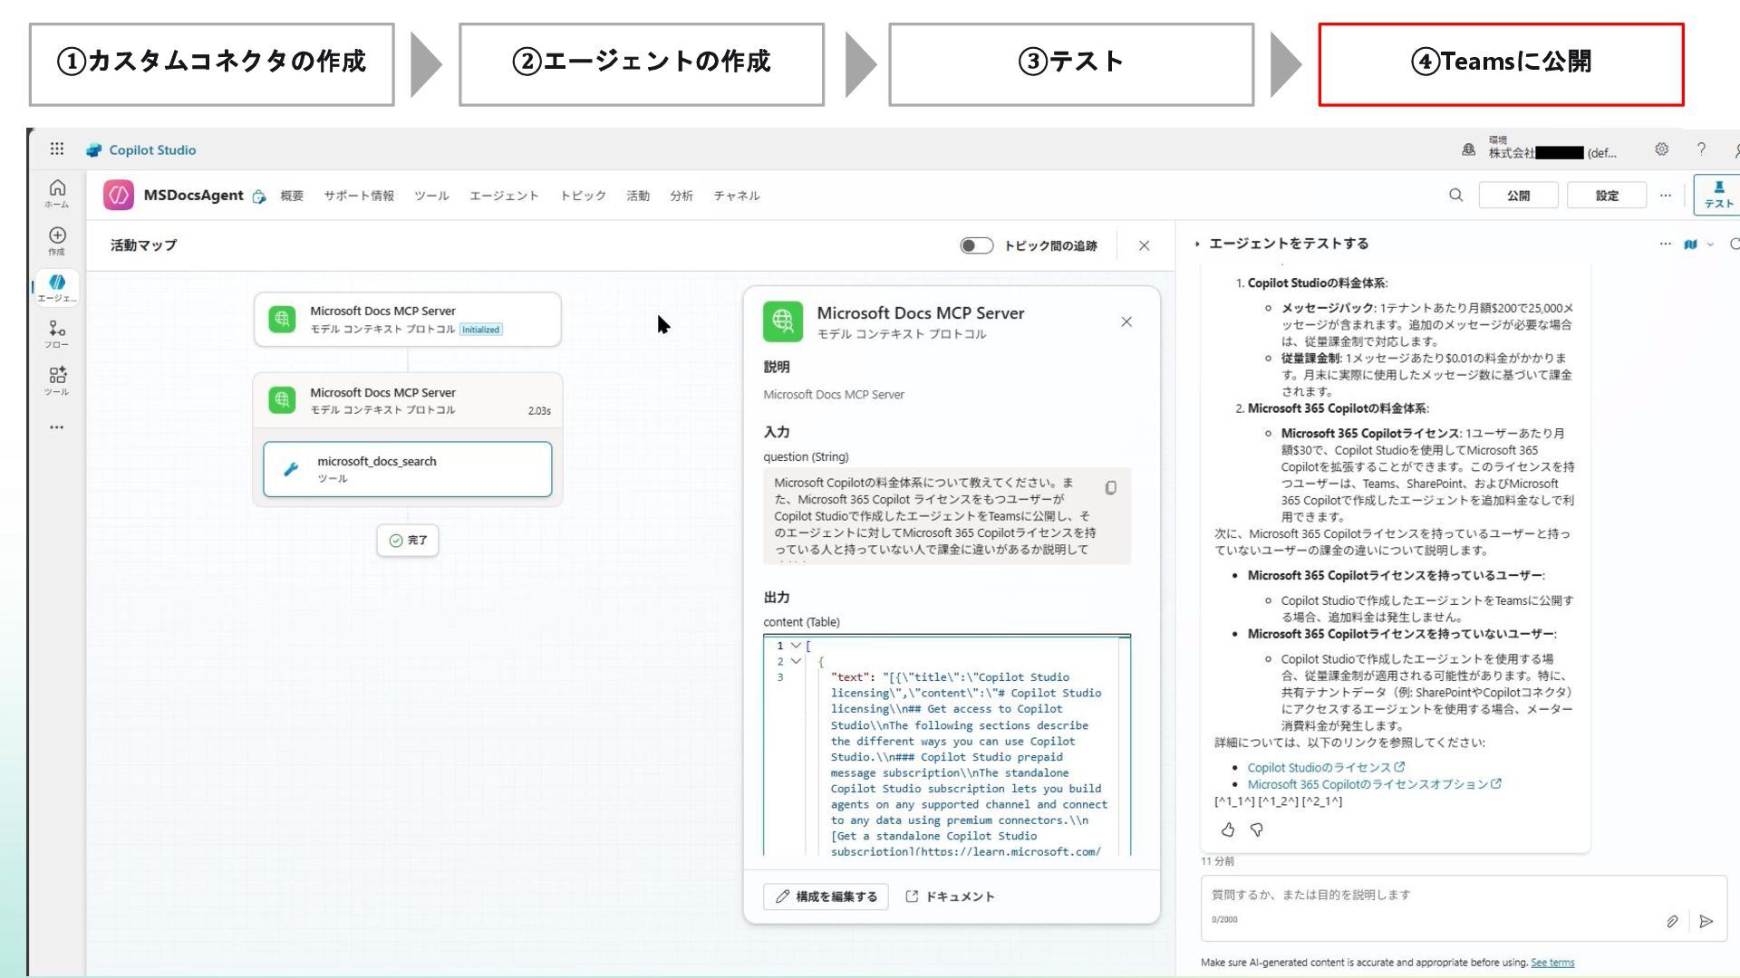Open test panel ellipsis menu
Viewport: 1740px width, 978px height.
(1665, 244)
